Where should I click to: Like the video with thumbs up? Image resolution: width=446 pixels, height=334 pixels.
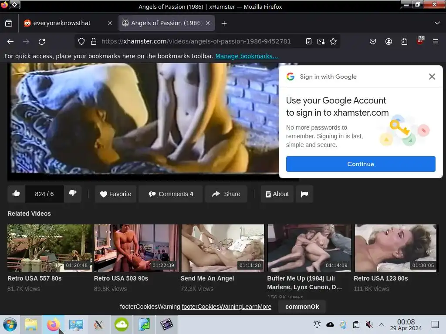16,194
